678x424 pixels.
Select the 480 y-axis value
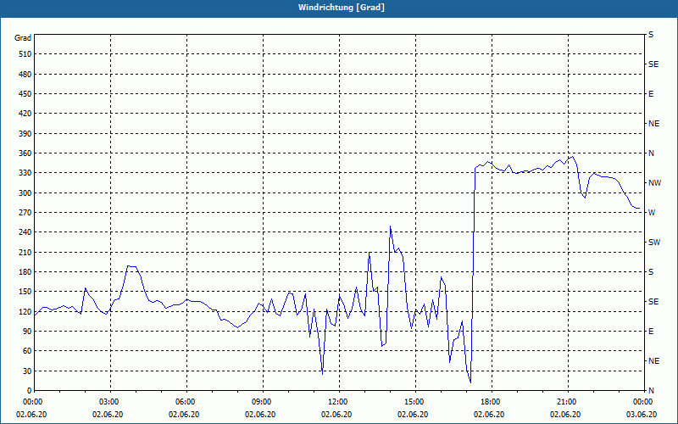(25, 75)
